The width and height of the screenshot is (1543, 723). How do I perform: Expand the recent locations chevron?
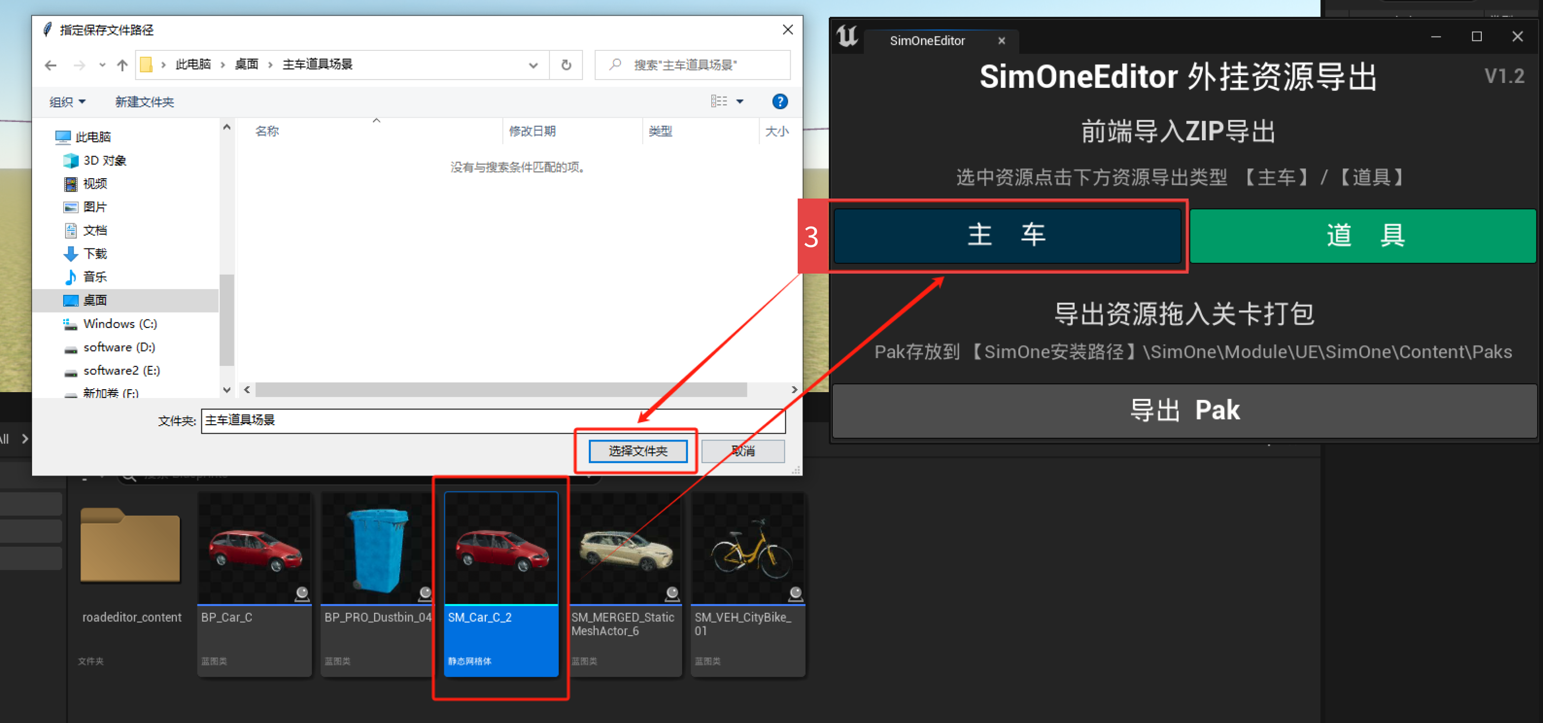[x=102, y=65]
